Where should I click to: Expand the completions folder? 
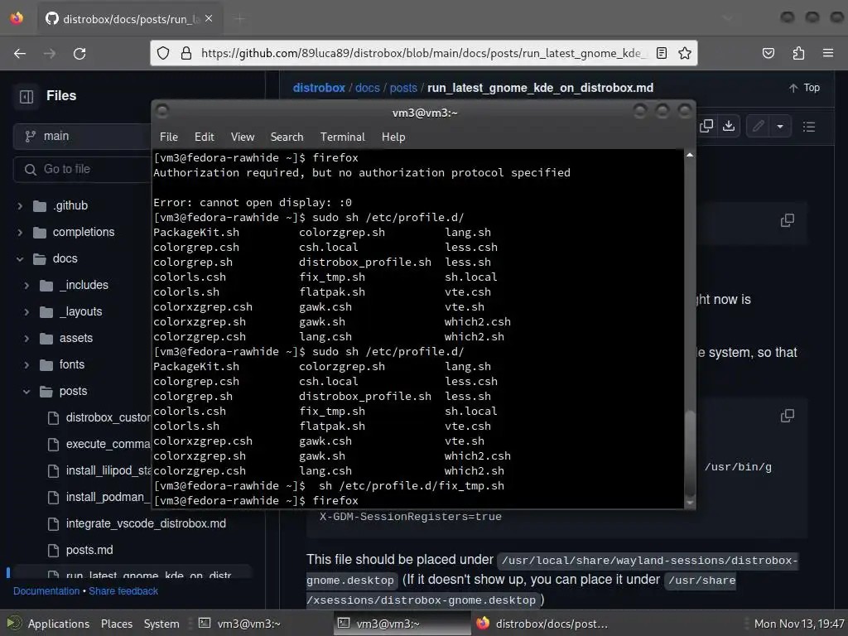[20, 232]
